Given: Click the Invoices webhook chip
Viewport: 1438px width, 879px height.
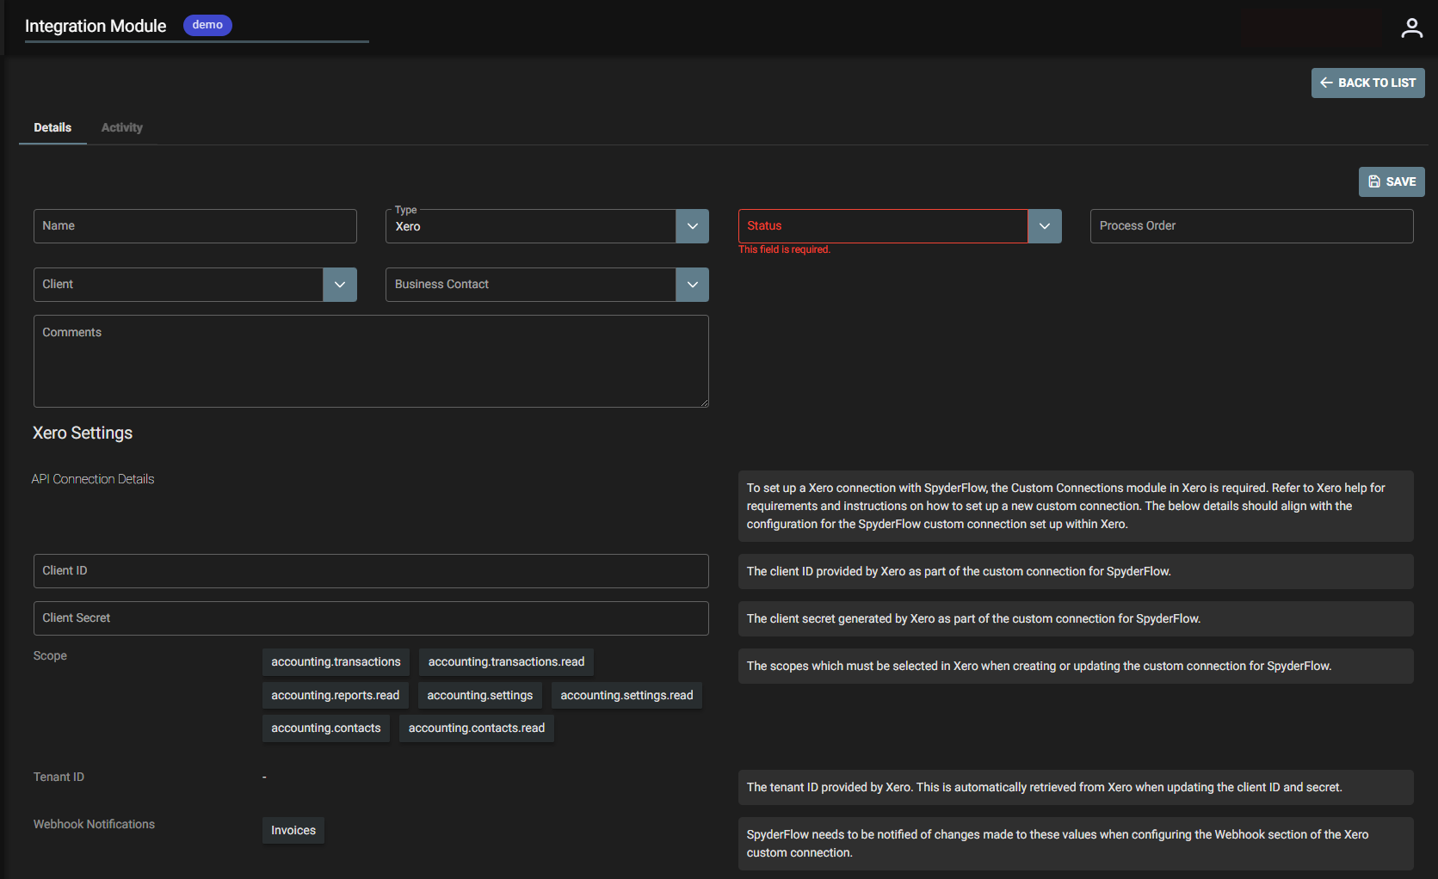Looking at the screenshot, I should pyautogui.click(x=293, y=831).
